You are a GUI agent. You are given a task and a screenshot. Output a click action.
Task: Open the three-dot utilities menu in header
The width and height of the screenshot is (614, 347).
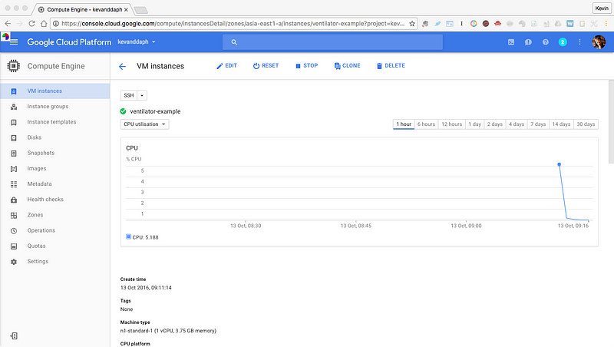coord(580,42)
